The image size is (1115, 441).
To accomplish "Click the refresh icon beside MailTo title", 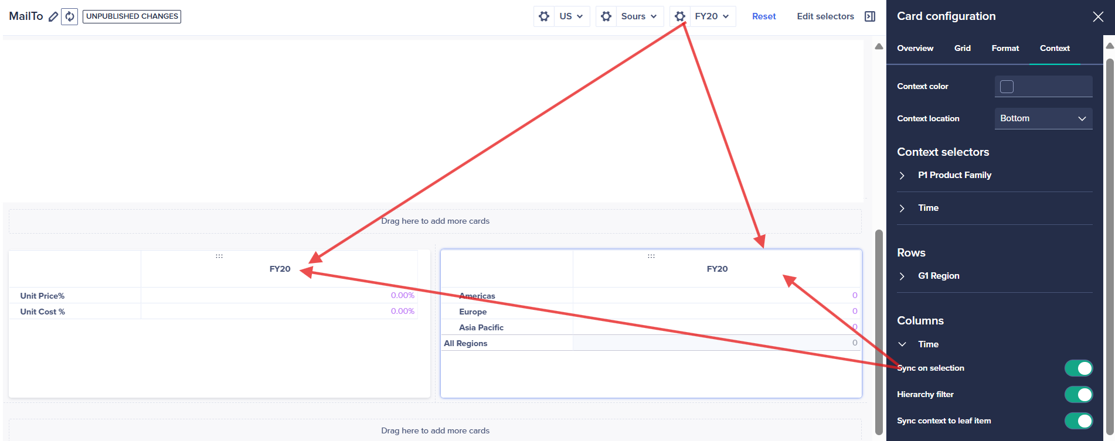I will coord(69,16).
